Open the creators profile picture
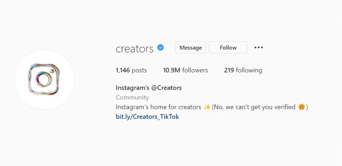 pyautogui.click(x=45, y=80)
